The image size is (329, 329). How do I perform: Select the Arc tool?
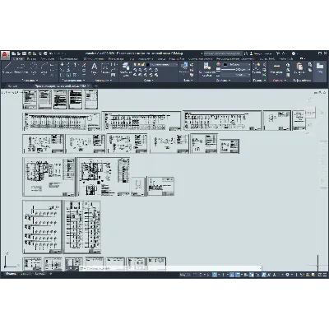pos(44,67)
